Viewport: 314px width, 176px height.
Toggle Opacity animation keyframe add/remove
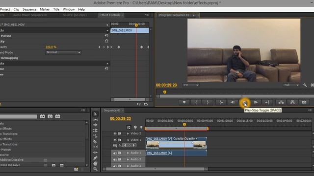(x=104, y=47)
